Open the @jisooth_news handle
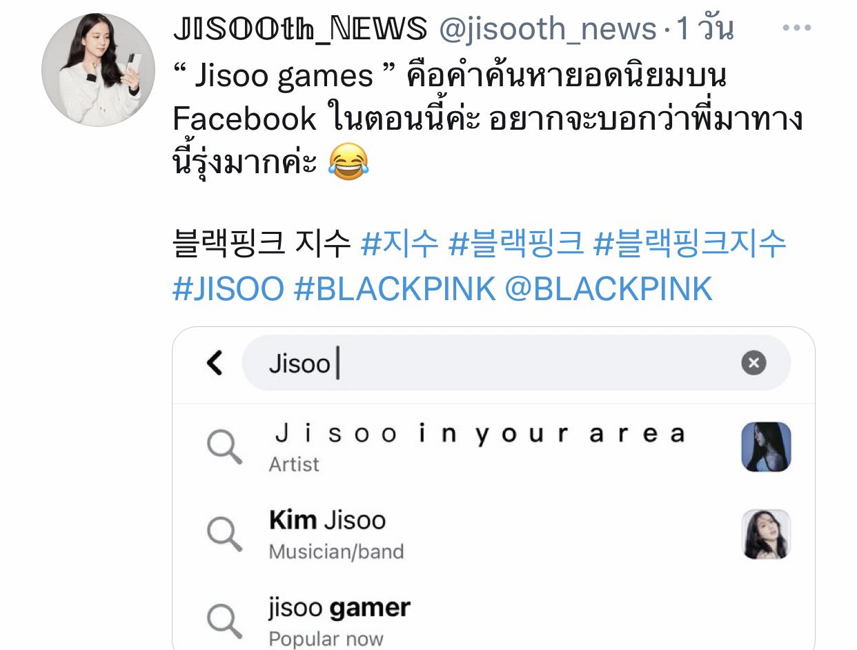 [548, 29]
